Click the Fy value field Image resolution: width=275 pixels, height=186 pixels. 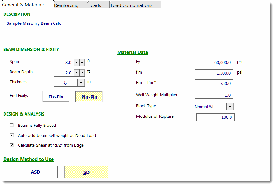click(x=214, y=62)
